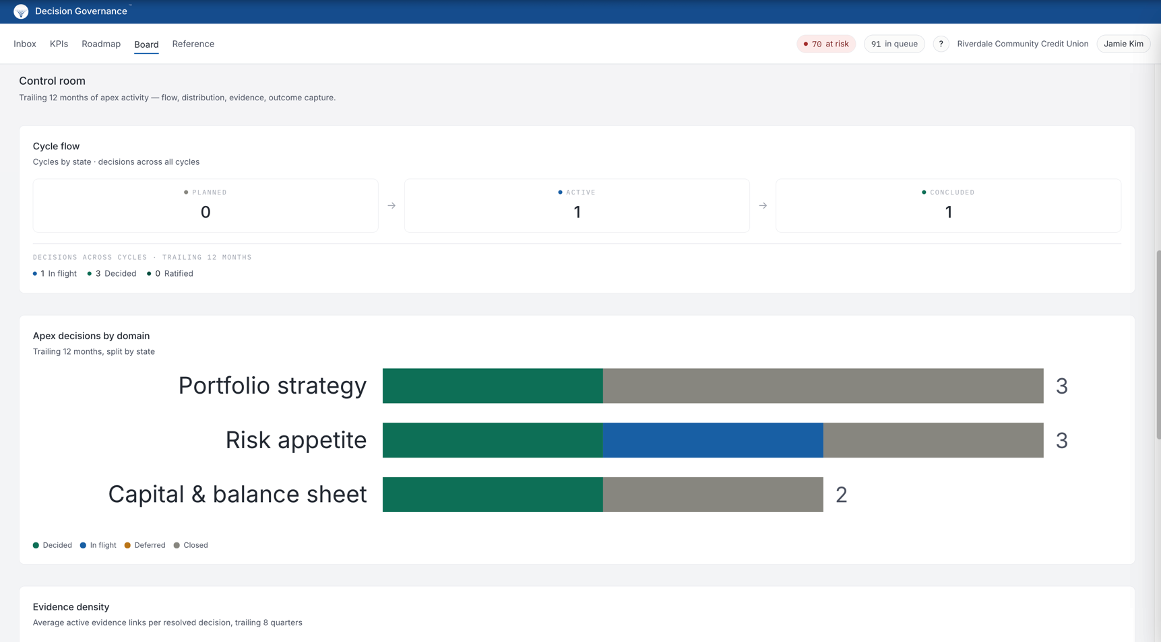Click Risk appetite green Decided bar segment
This screenshot has width=1161, height=642.
pos(493,440)
